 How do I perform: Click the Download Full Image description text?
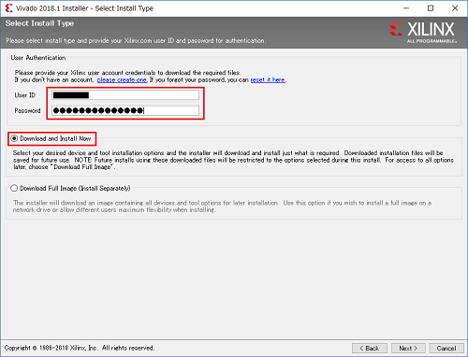(x=222, y=207)
